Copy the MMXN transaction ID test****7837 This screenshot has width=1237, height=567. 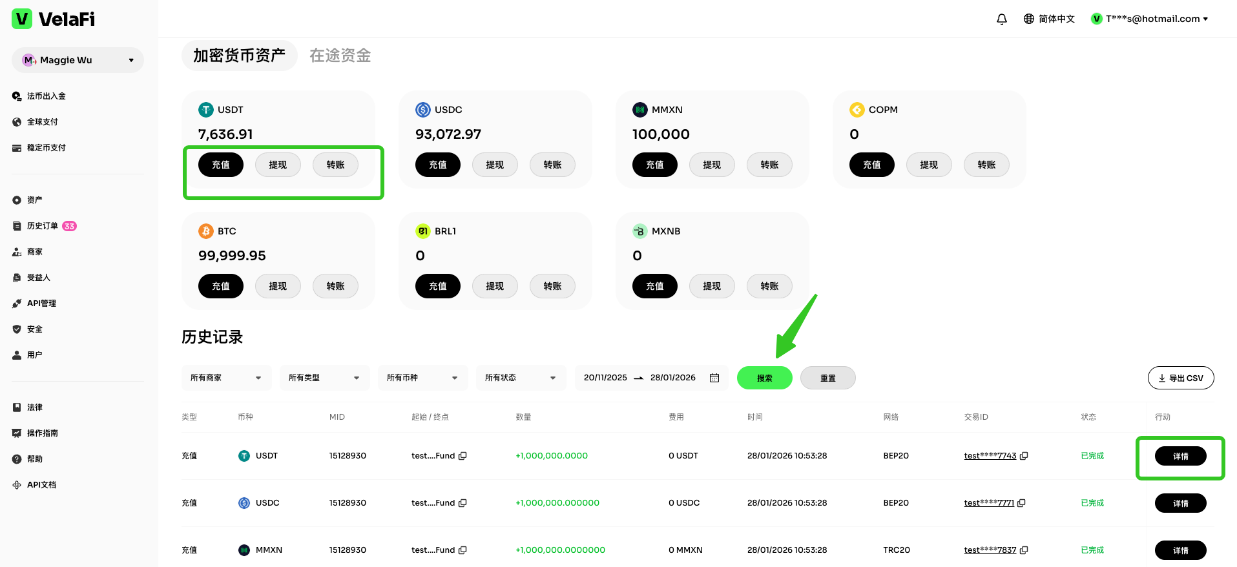click(1024, 550)
